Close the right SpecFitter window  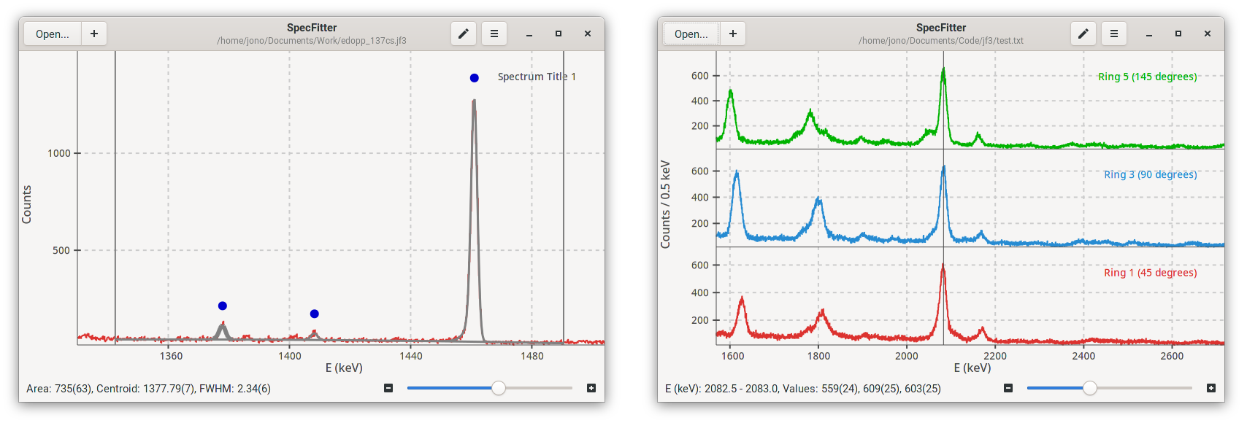(x=1208, y=34)
